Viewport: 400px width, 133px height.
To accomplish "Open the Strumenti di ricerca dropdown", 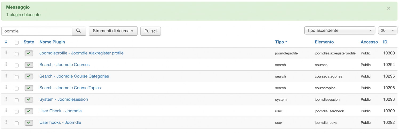I will [113, 31].
